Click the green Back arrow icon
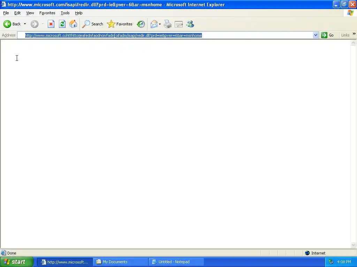The width and height of the screenshot is (357, 267). [x=7, y=24]
